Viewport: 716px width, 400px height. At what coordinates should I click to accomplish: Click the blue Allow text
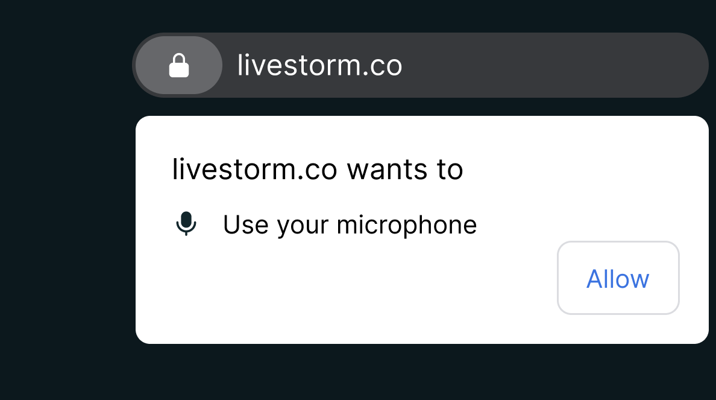coord(618,279)
